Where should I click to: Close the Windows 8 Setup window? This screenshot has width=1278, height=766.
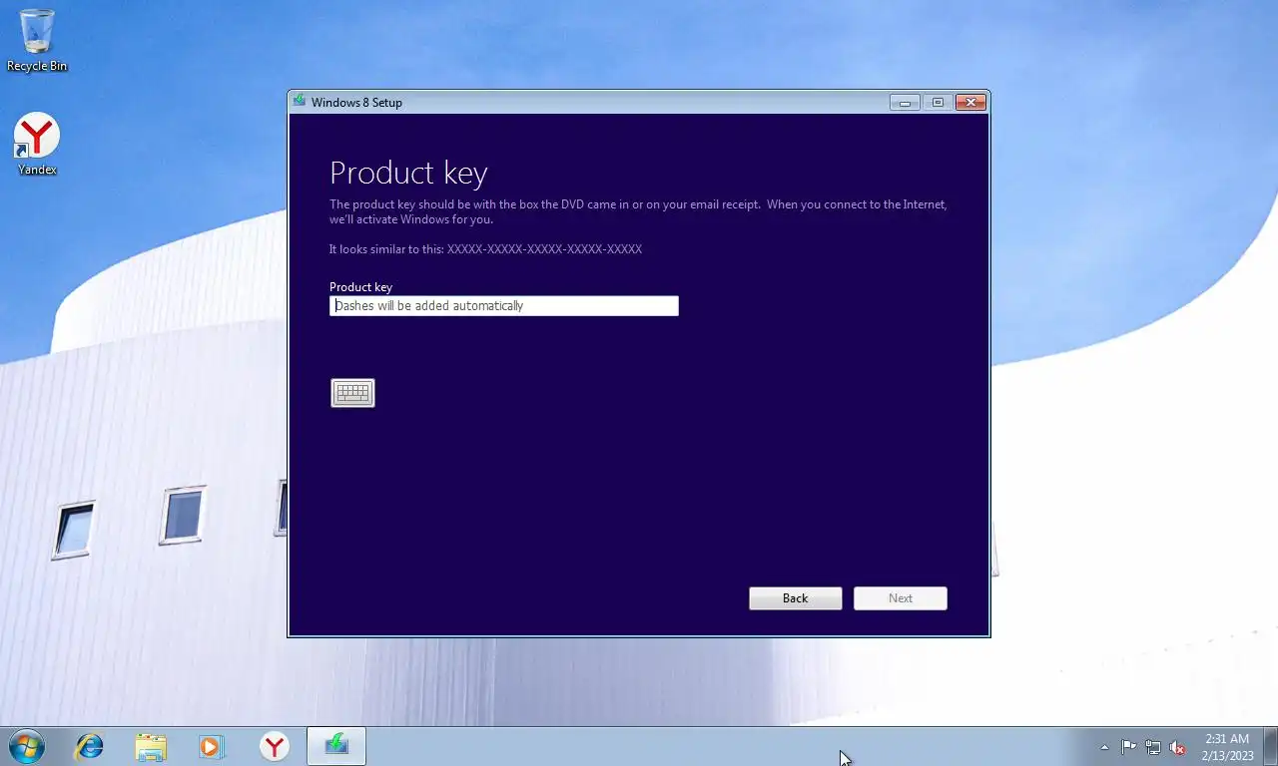point(970,102)
